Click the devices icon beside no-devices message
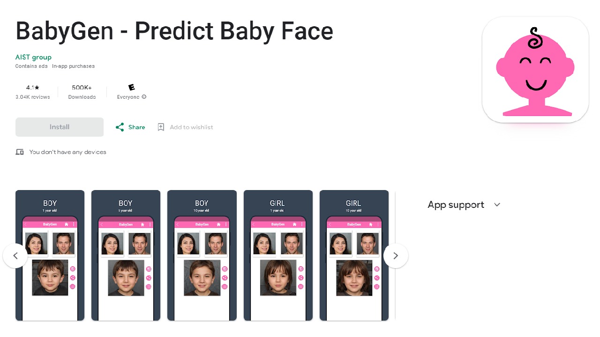 (x=20, y=152)
